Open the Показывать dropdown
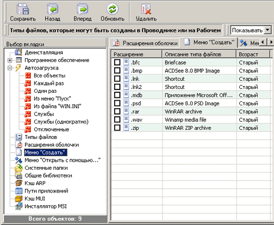 click(268, 30)
